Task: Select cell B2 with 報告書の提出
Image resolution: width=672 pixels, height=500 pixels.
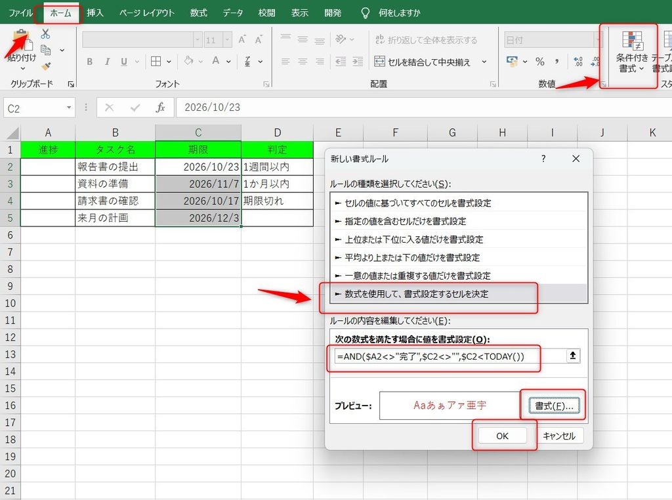Action: 115,167
